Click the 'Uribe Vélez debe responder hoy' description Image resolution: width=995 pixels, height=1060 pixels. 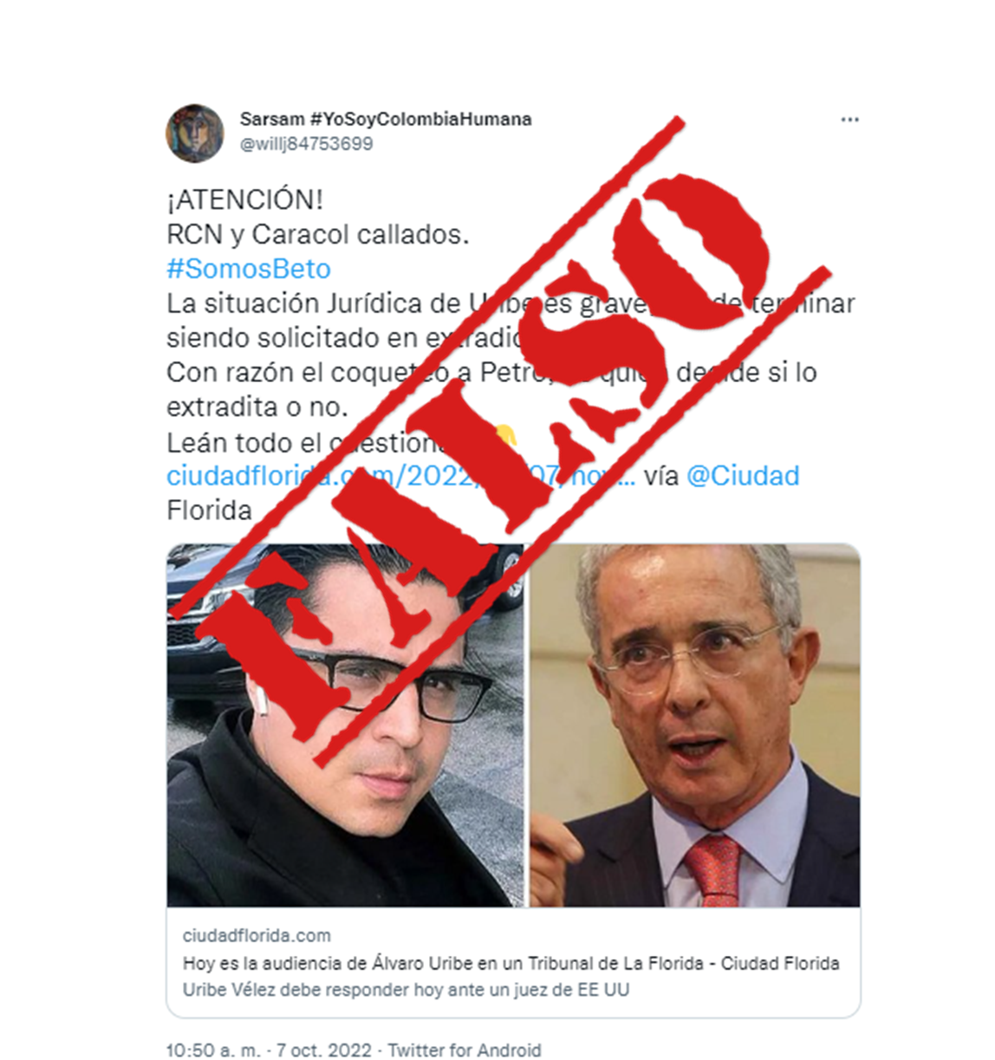(x=406, y=989)
